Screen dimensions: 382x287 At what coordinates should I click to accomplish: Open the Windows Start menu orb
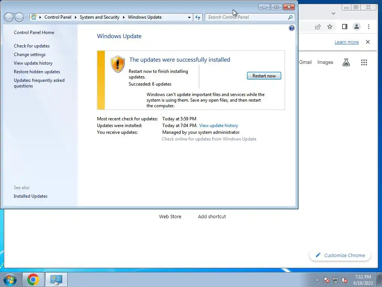10,280
